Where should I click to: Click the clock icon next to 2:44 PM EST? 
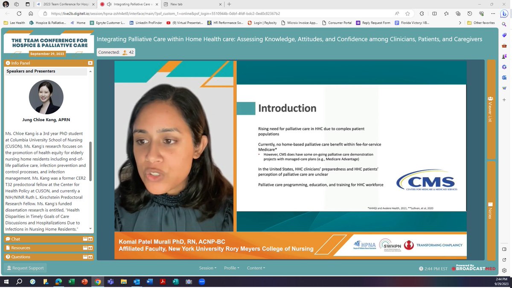[422, 268]
